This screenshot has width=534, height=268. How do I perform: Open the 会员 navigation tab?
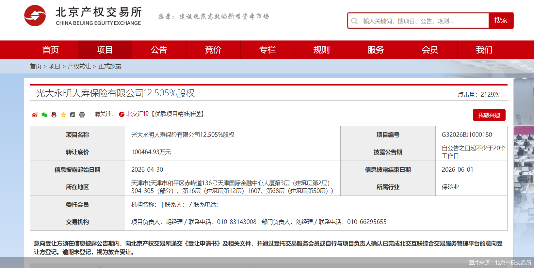(430, 50)
